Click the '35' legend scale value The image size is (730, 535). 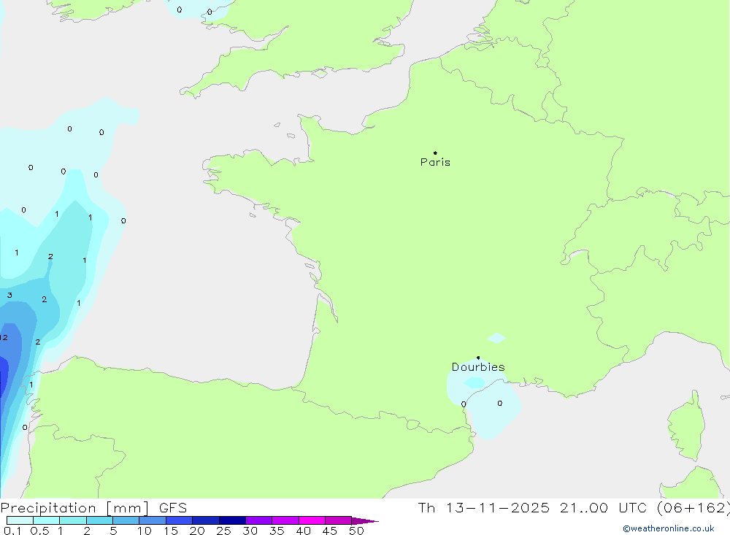(x=277, y=531)
